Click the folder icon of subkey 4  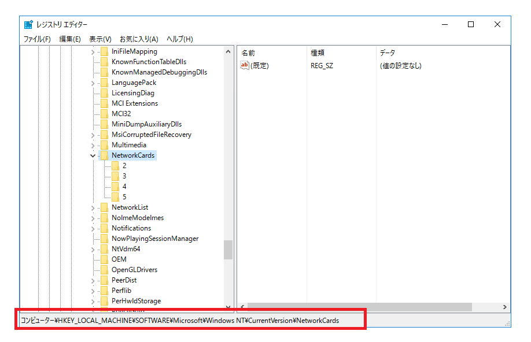click(x=116, y=187)
